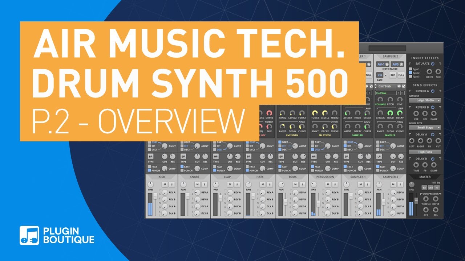
Task: Click the Hats REV A send knob
Action: tap(263, 192)
